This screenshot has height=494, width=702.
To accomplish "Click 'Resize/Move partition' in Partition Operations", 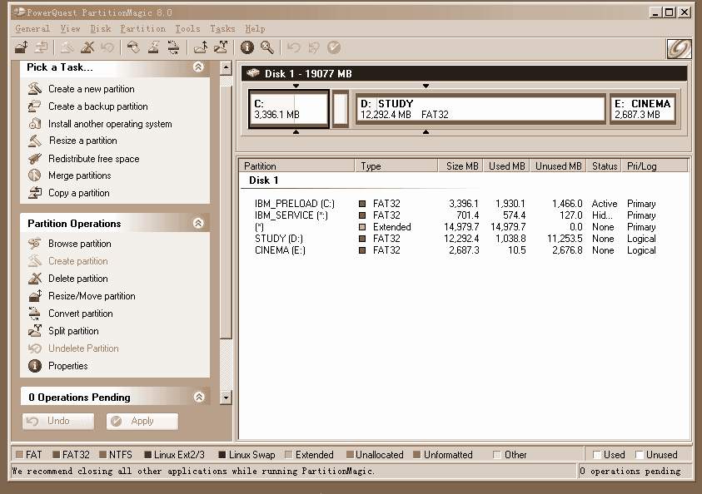I will pyautogui.click(x=92, y=295).
